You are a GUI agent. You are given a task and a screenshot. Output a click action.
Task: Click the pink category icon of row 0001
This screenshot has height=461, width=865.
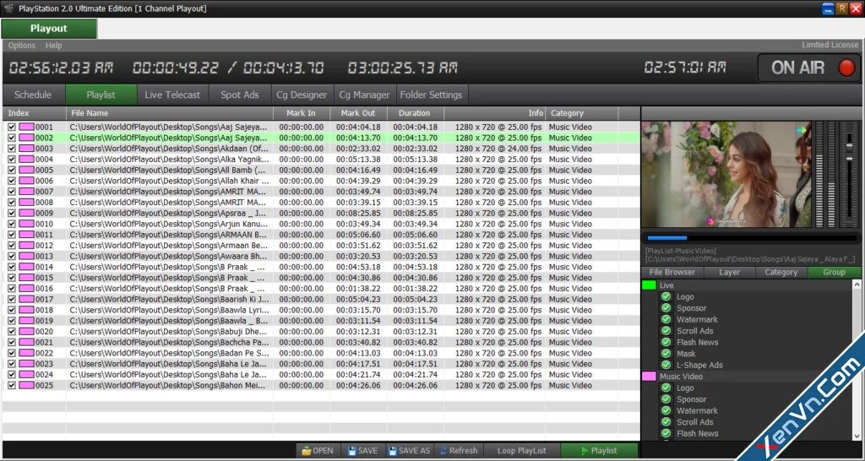pos(26,127)
